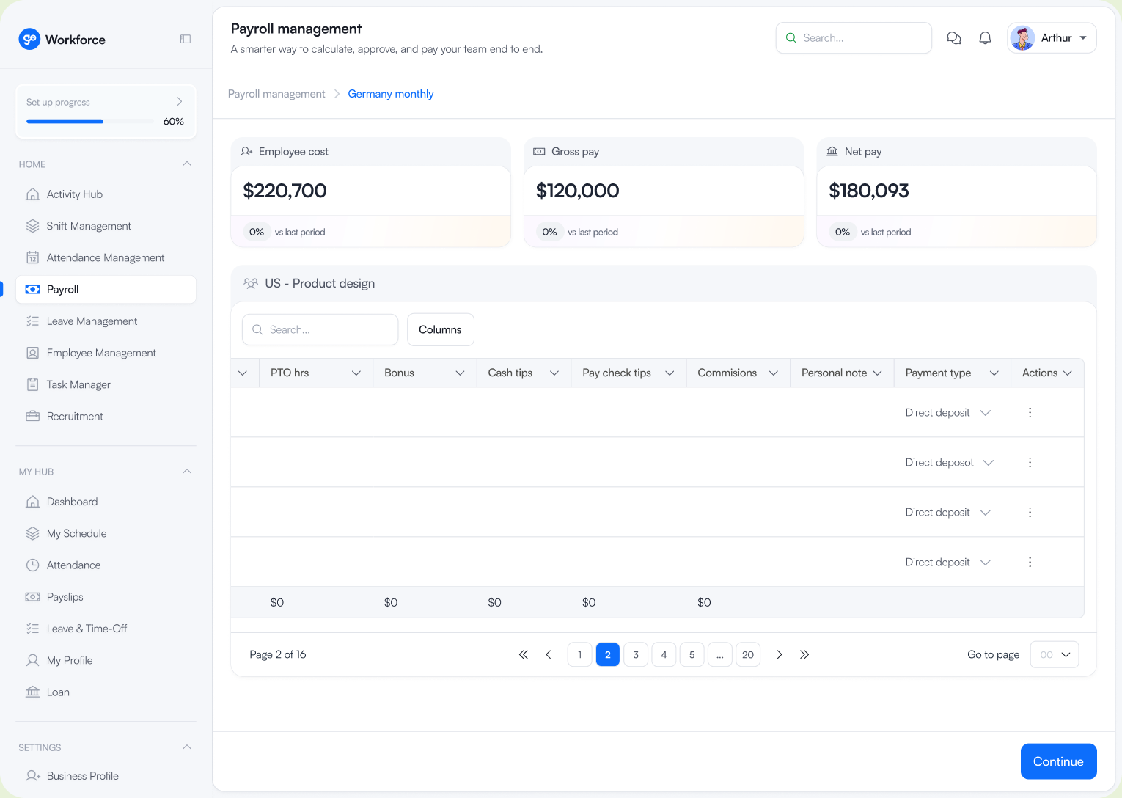Open Bonus column dropdown
The height and width of the screenshot is (798, 1122).
pos(460,373)
